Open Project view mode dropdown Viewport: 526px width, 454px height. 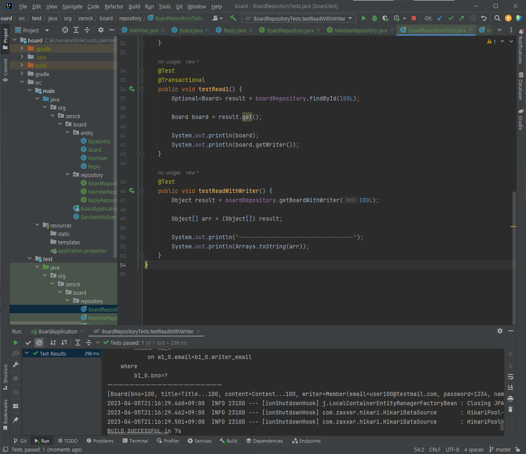coord(47,30)
